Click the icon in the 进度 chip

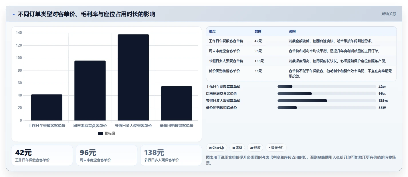[x=252, y=148]
